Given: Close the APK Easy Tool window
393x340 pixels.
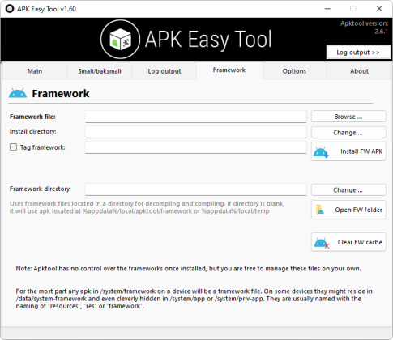Looking at the screenshot, I should pos(379,9).
